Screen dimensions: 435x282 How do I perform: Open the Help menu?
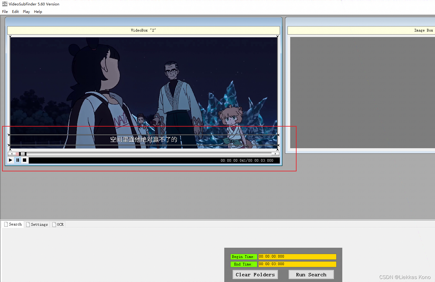pos(38,12)
